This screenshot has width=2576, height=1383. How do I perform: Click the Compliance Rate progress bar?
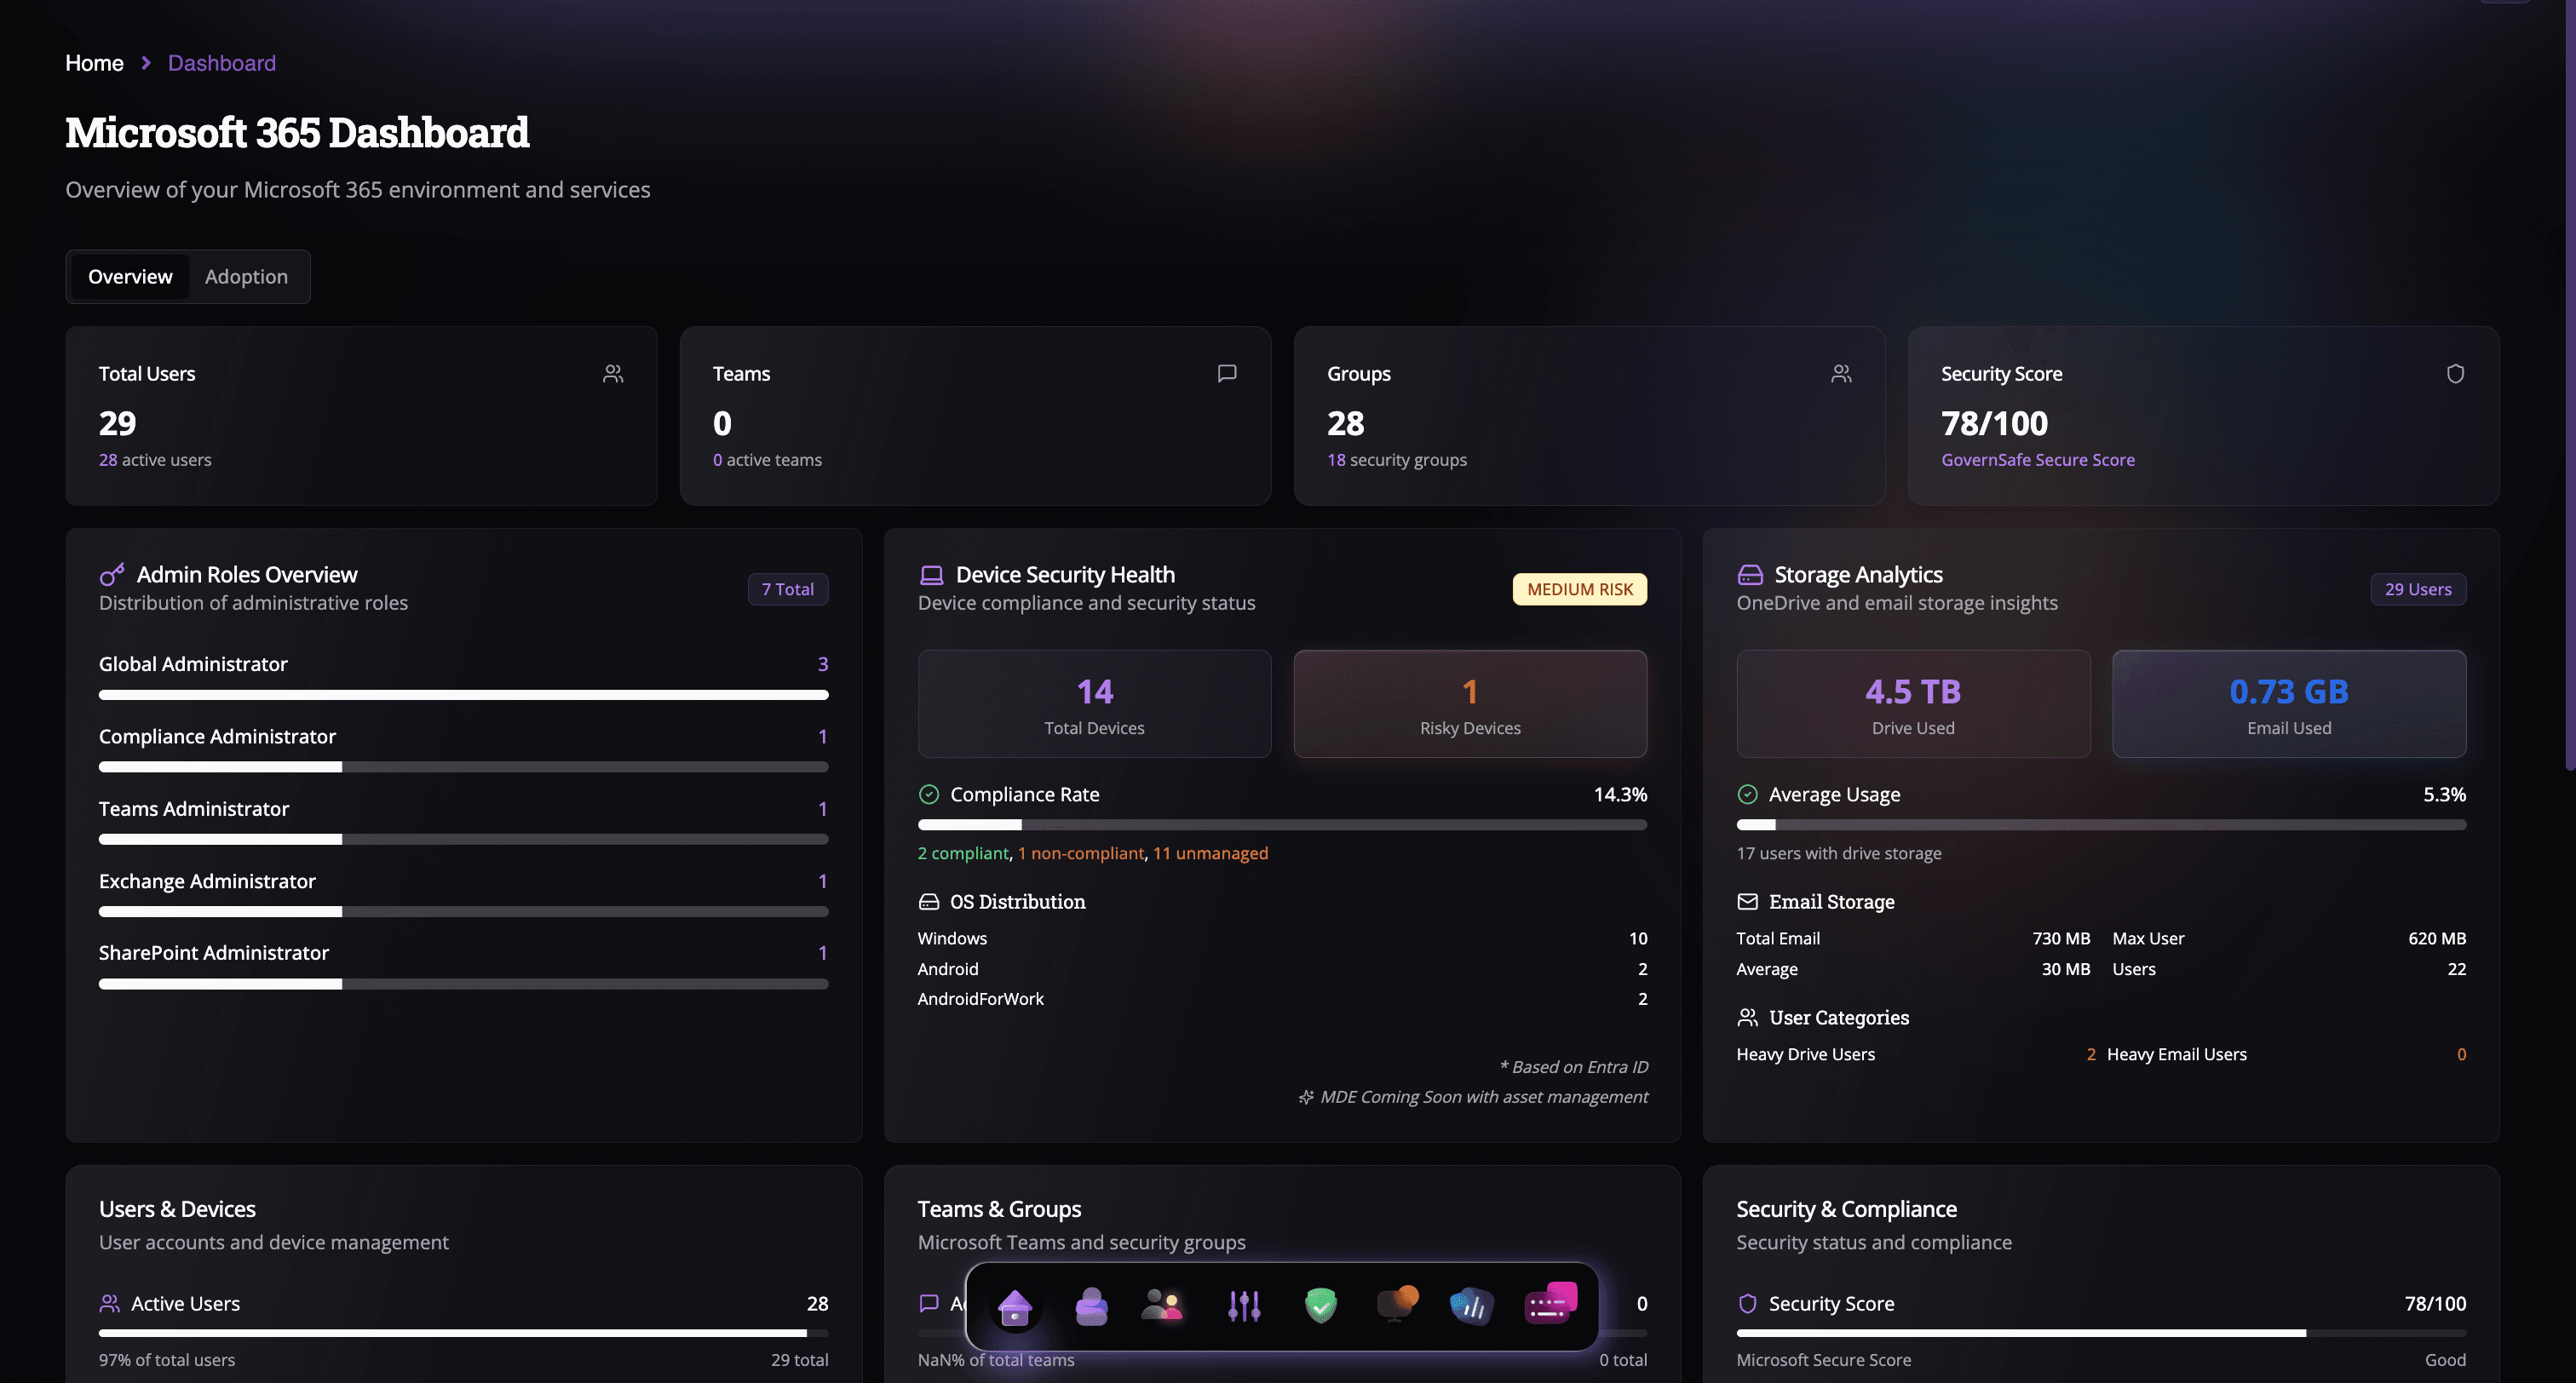coord(1281,825)
